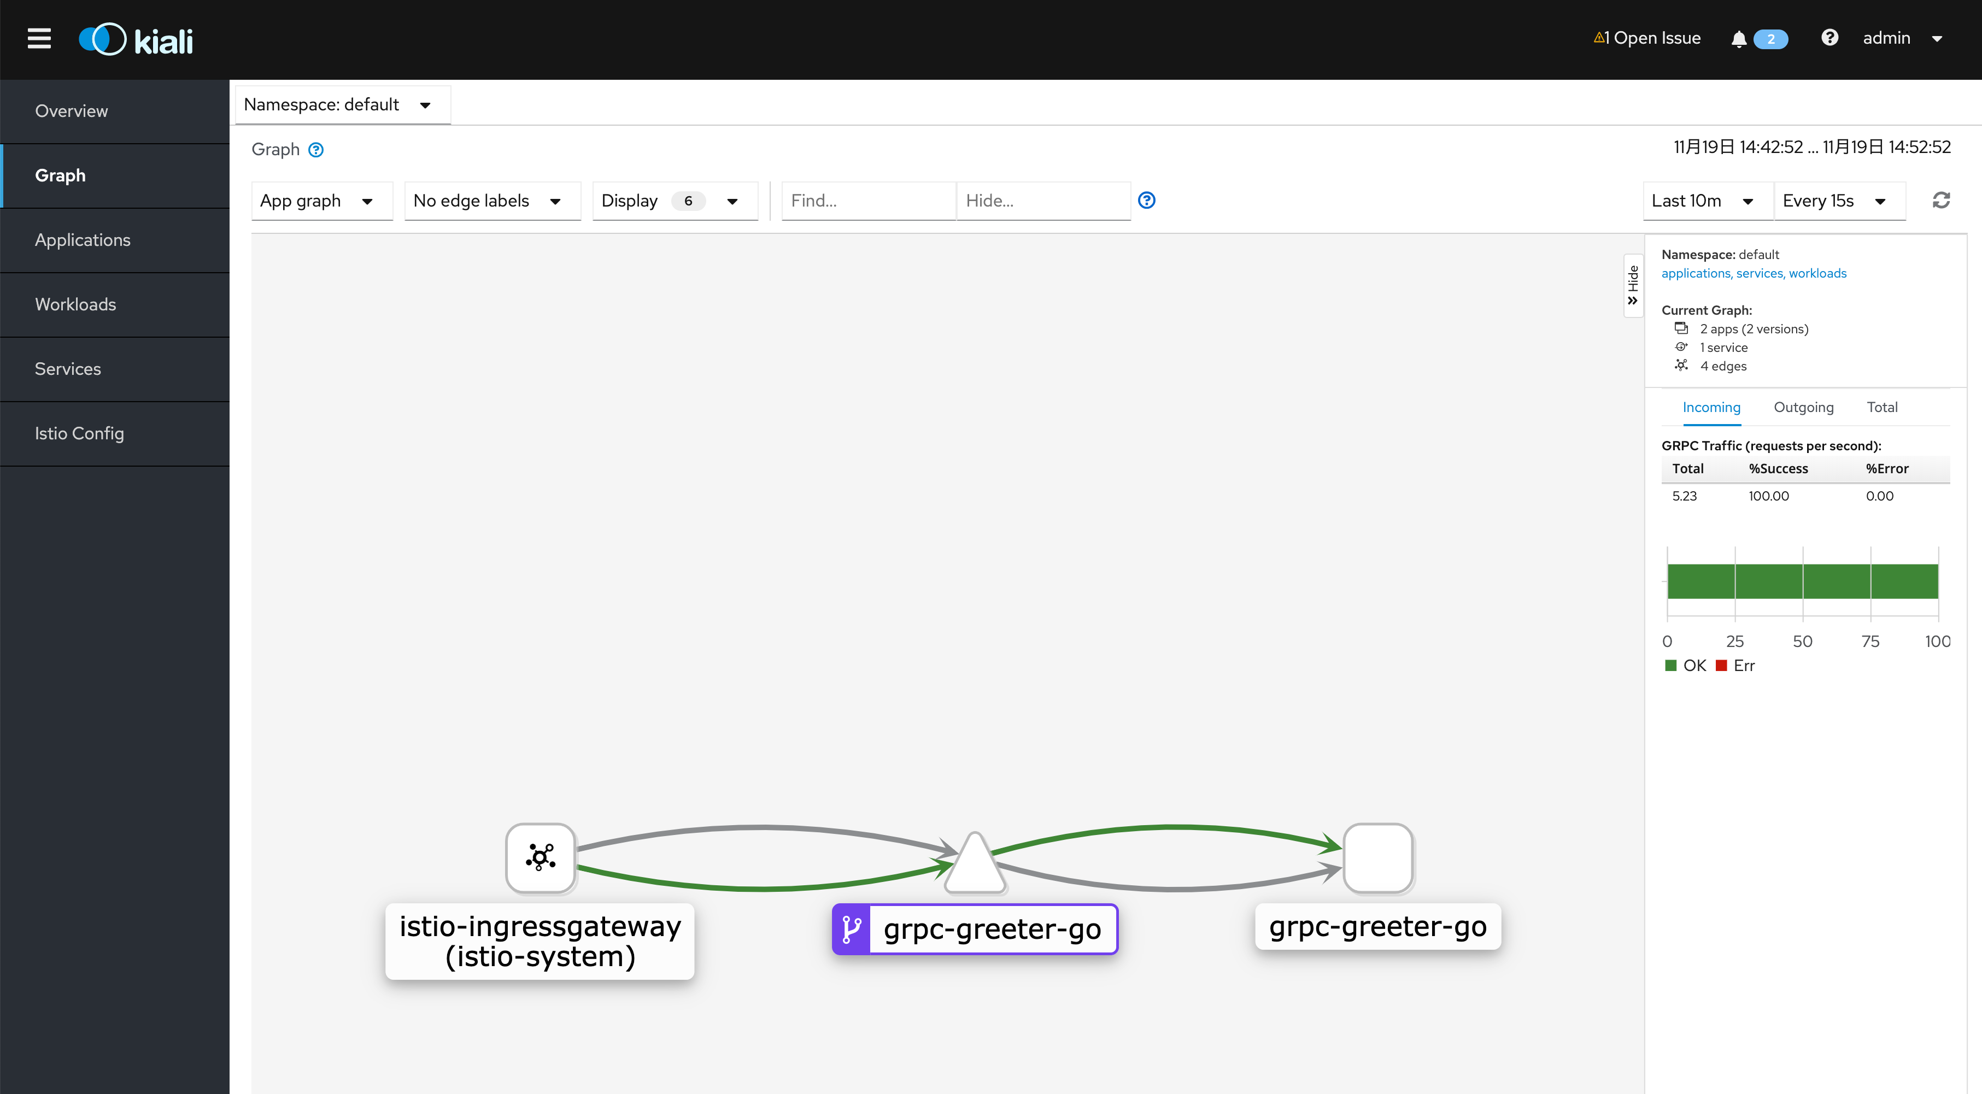Expand the Display options dropdown
This screenshot has width=1982, height=1094.
point(670,201)
